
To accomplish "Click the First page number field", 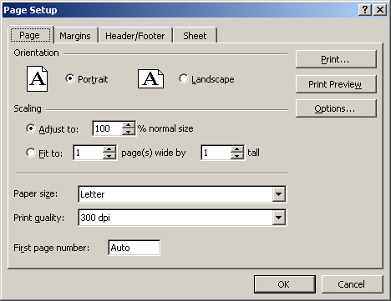I will pos(134,248).
